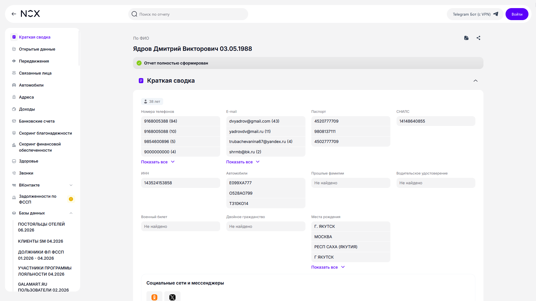536x301 pixels.
Task: Click the 38 лет age badge
Action: coord(152,102)
